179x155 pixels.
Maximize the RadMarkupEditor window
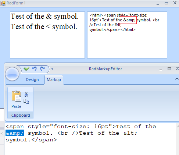[169, 69]
